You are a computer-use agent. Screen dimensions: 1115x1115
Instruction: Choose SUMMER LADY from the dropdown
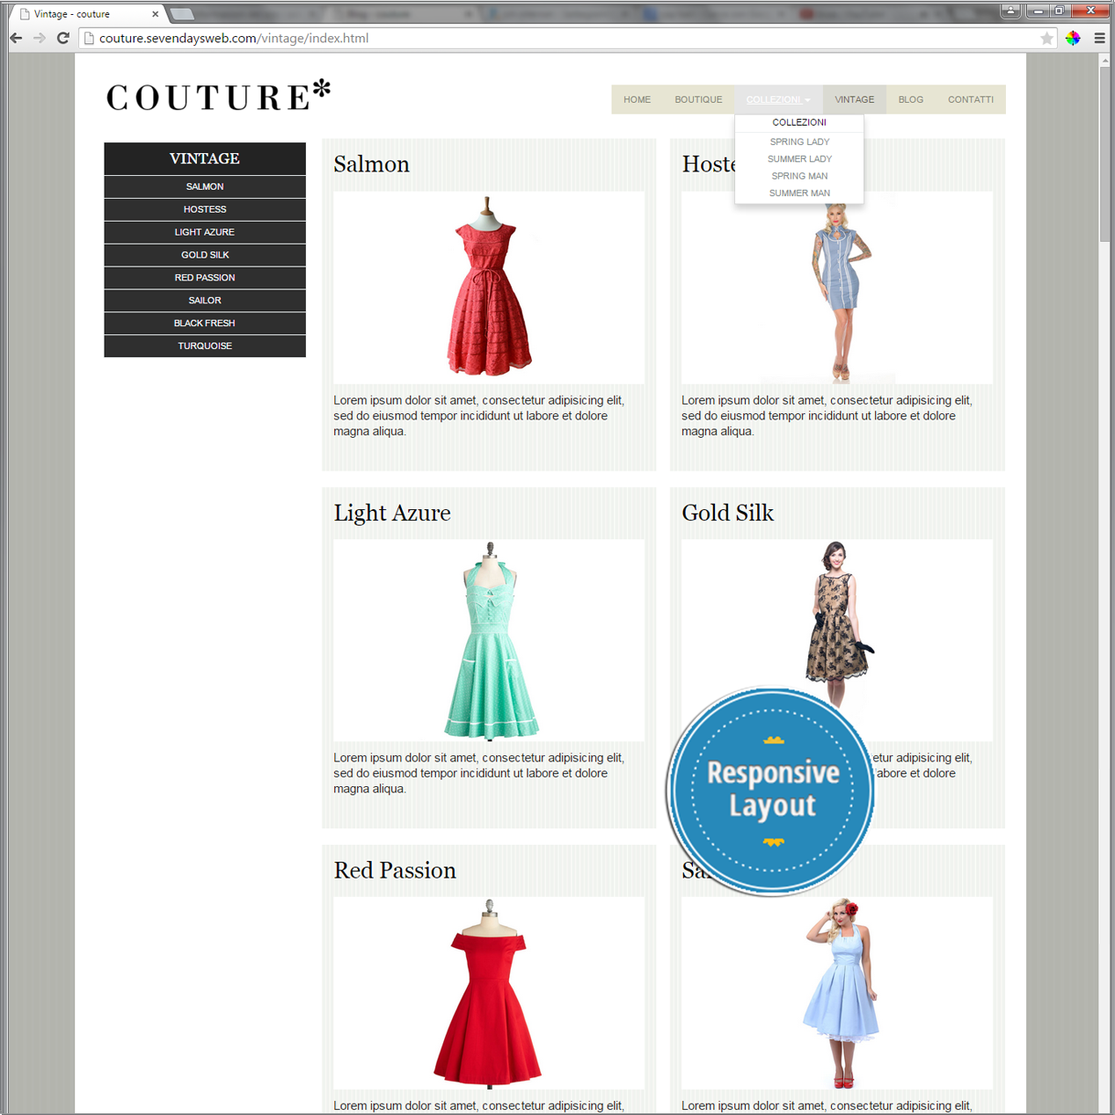click(x=799, y=159)
